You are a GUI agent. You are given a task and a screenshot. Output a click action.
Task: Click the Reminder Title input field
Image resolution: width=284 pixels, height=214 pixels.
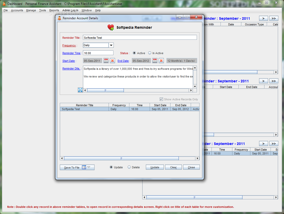pos(140,37)
